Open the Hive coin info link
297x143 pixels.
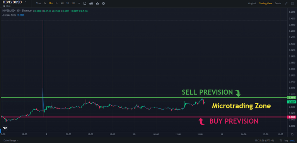[x=9, y=6]
